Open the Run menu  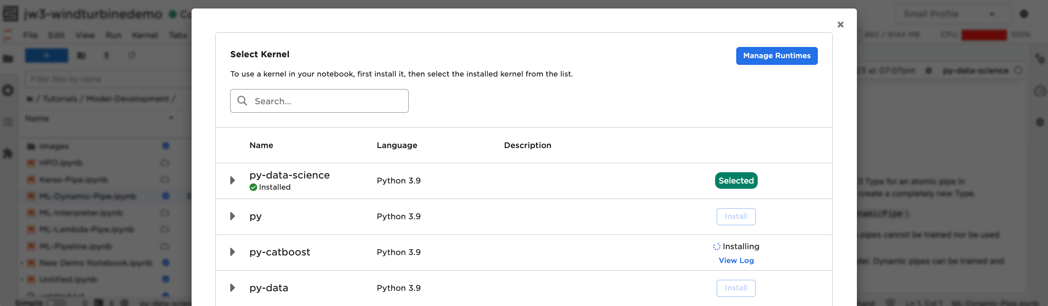[114, 35]
